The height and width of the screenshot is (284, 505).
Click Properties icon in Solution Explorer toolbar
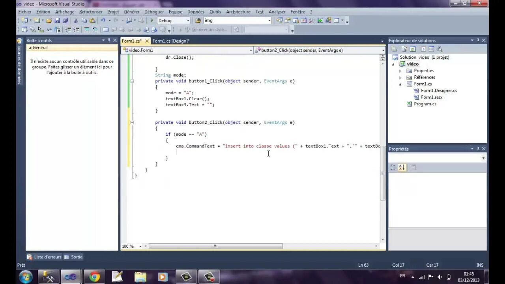click(394, 49)
